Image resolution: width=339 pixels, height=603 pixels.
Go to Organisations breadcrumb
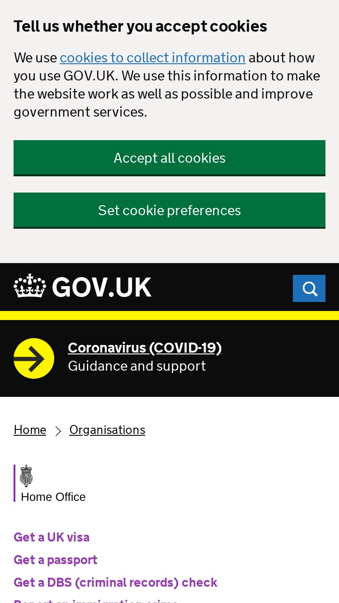(107, 430)
